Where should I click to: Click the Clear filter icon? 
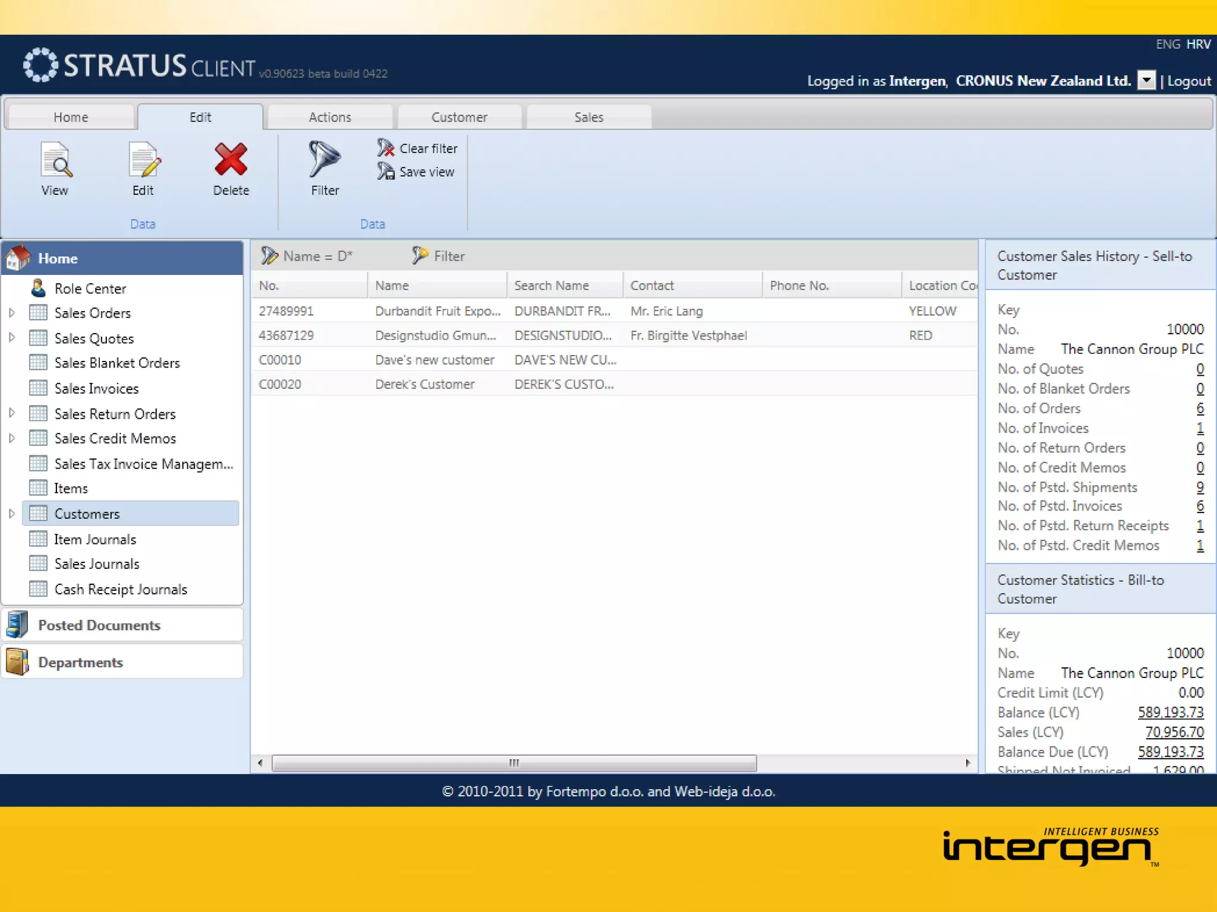click(386, 148)
